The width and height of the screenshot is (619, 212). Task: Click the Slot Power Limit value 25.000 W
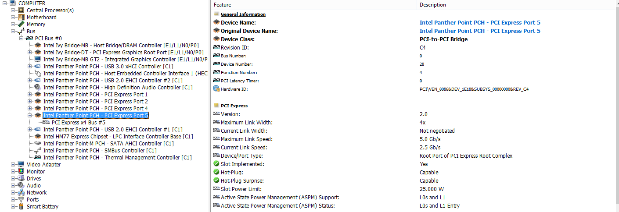[x=431, y=189]
